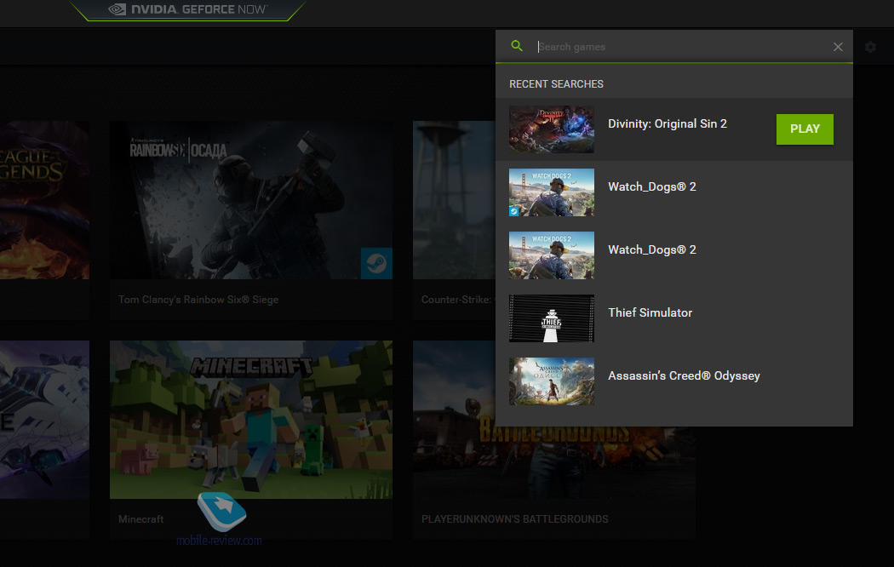Open the Counter-Strike water tower artwork

[454, 200]
